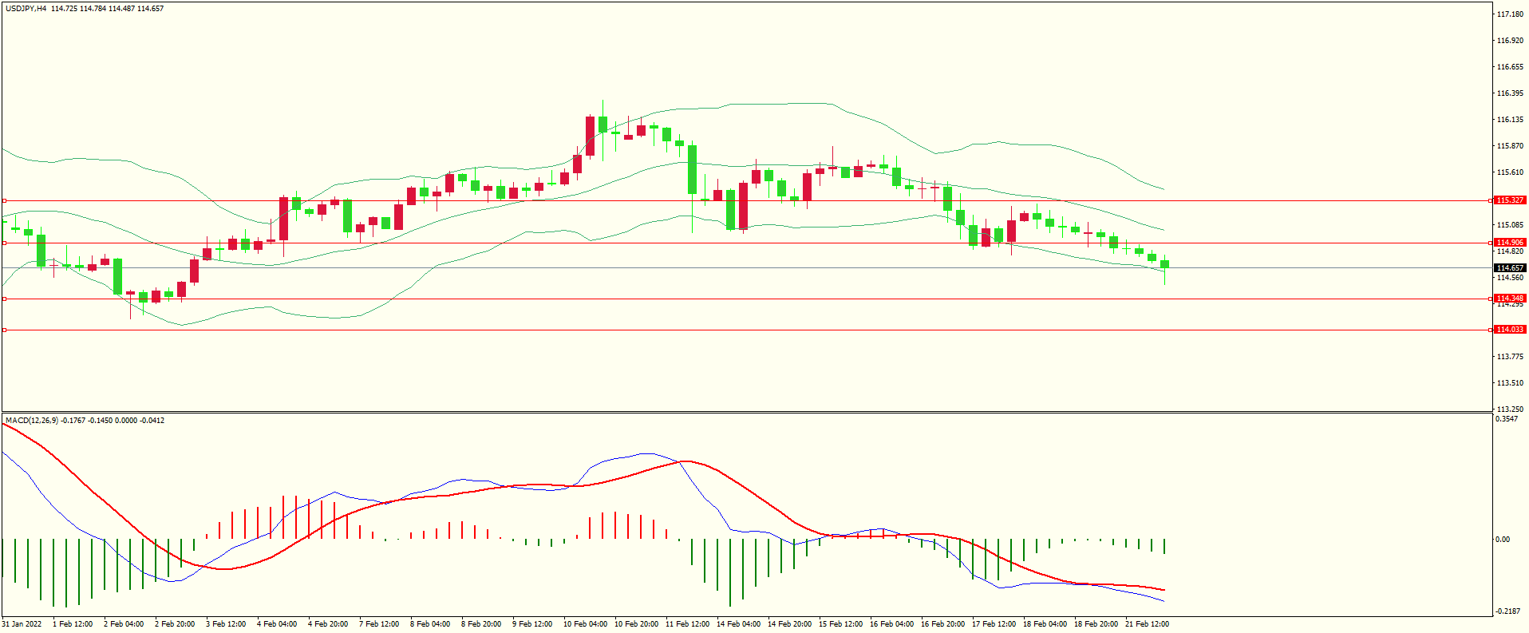Image resolution: width=1529 pixels, height=633 pixels.
Task: Click the 116.395 price scale value
Action: coord(1510,93)
